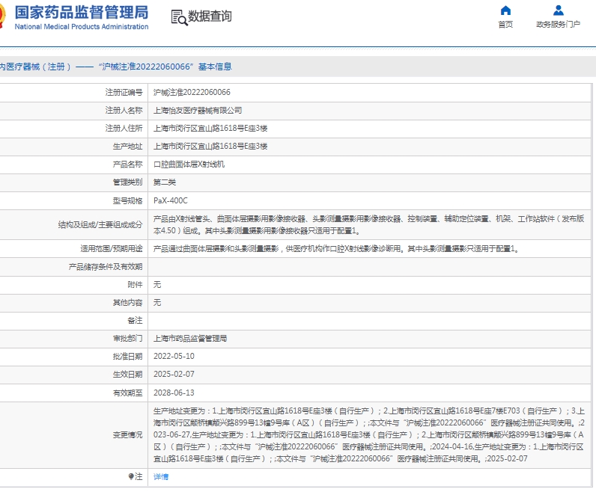
Task: Click expiry date 2028-06-13
Action: [174, 393]
